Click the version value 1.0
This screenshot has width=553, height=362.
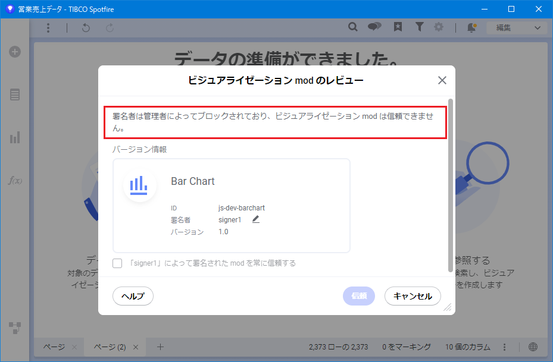(223, 232)
